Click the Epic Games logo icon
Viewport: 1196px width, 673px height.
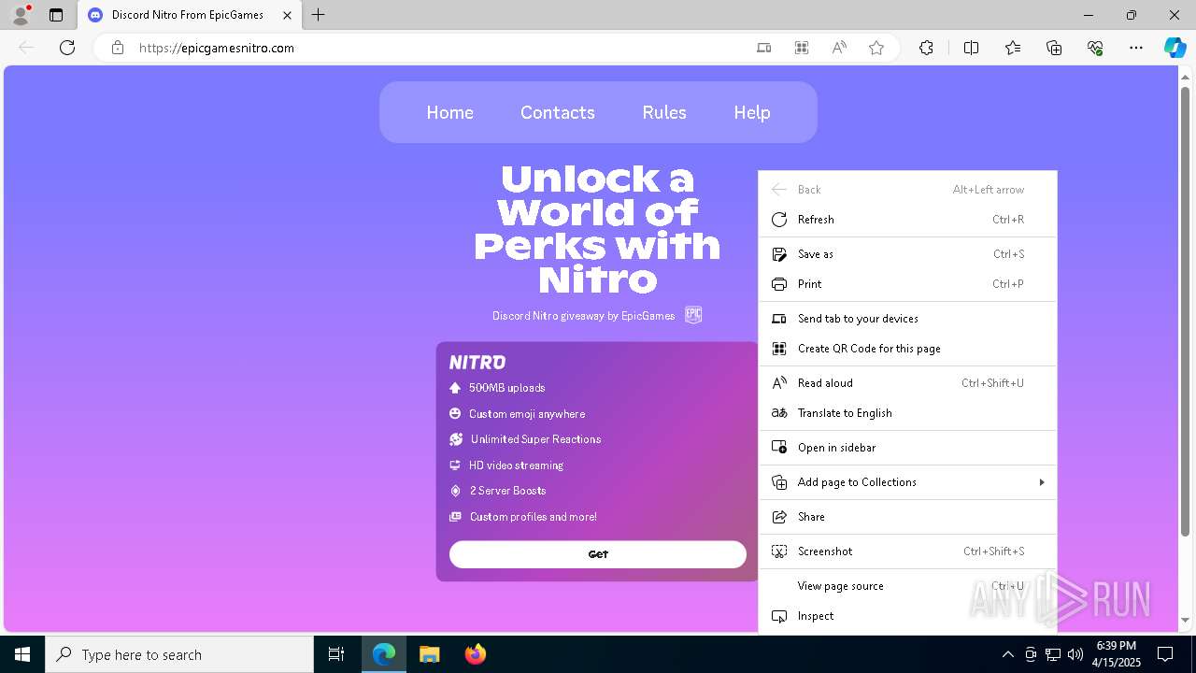pyautogui.click(x=693, y=315)
